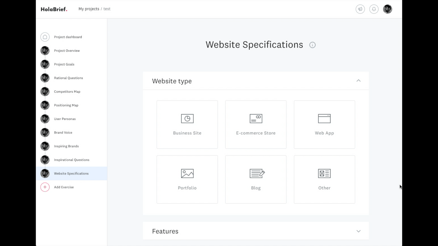Click the avatar icon next to Competitors Map

(x=45, y=92)
